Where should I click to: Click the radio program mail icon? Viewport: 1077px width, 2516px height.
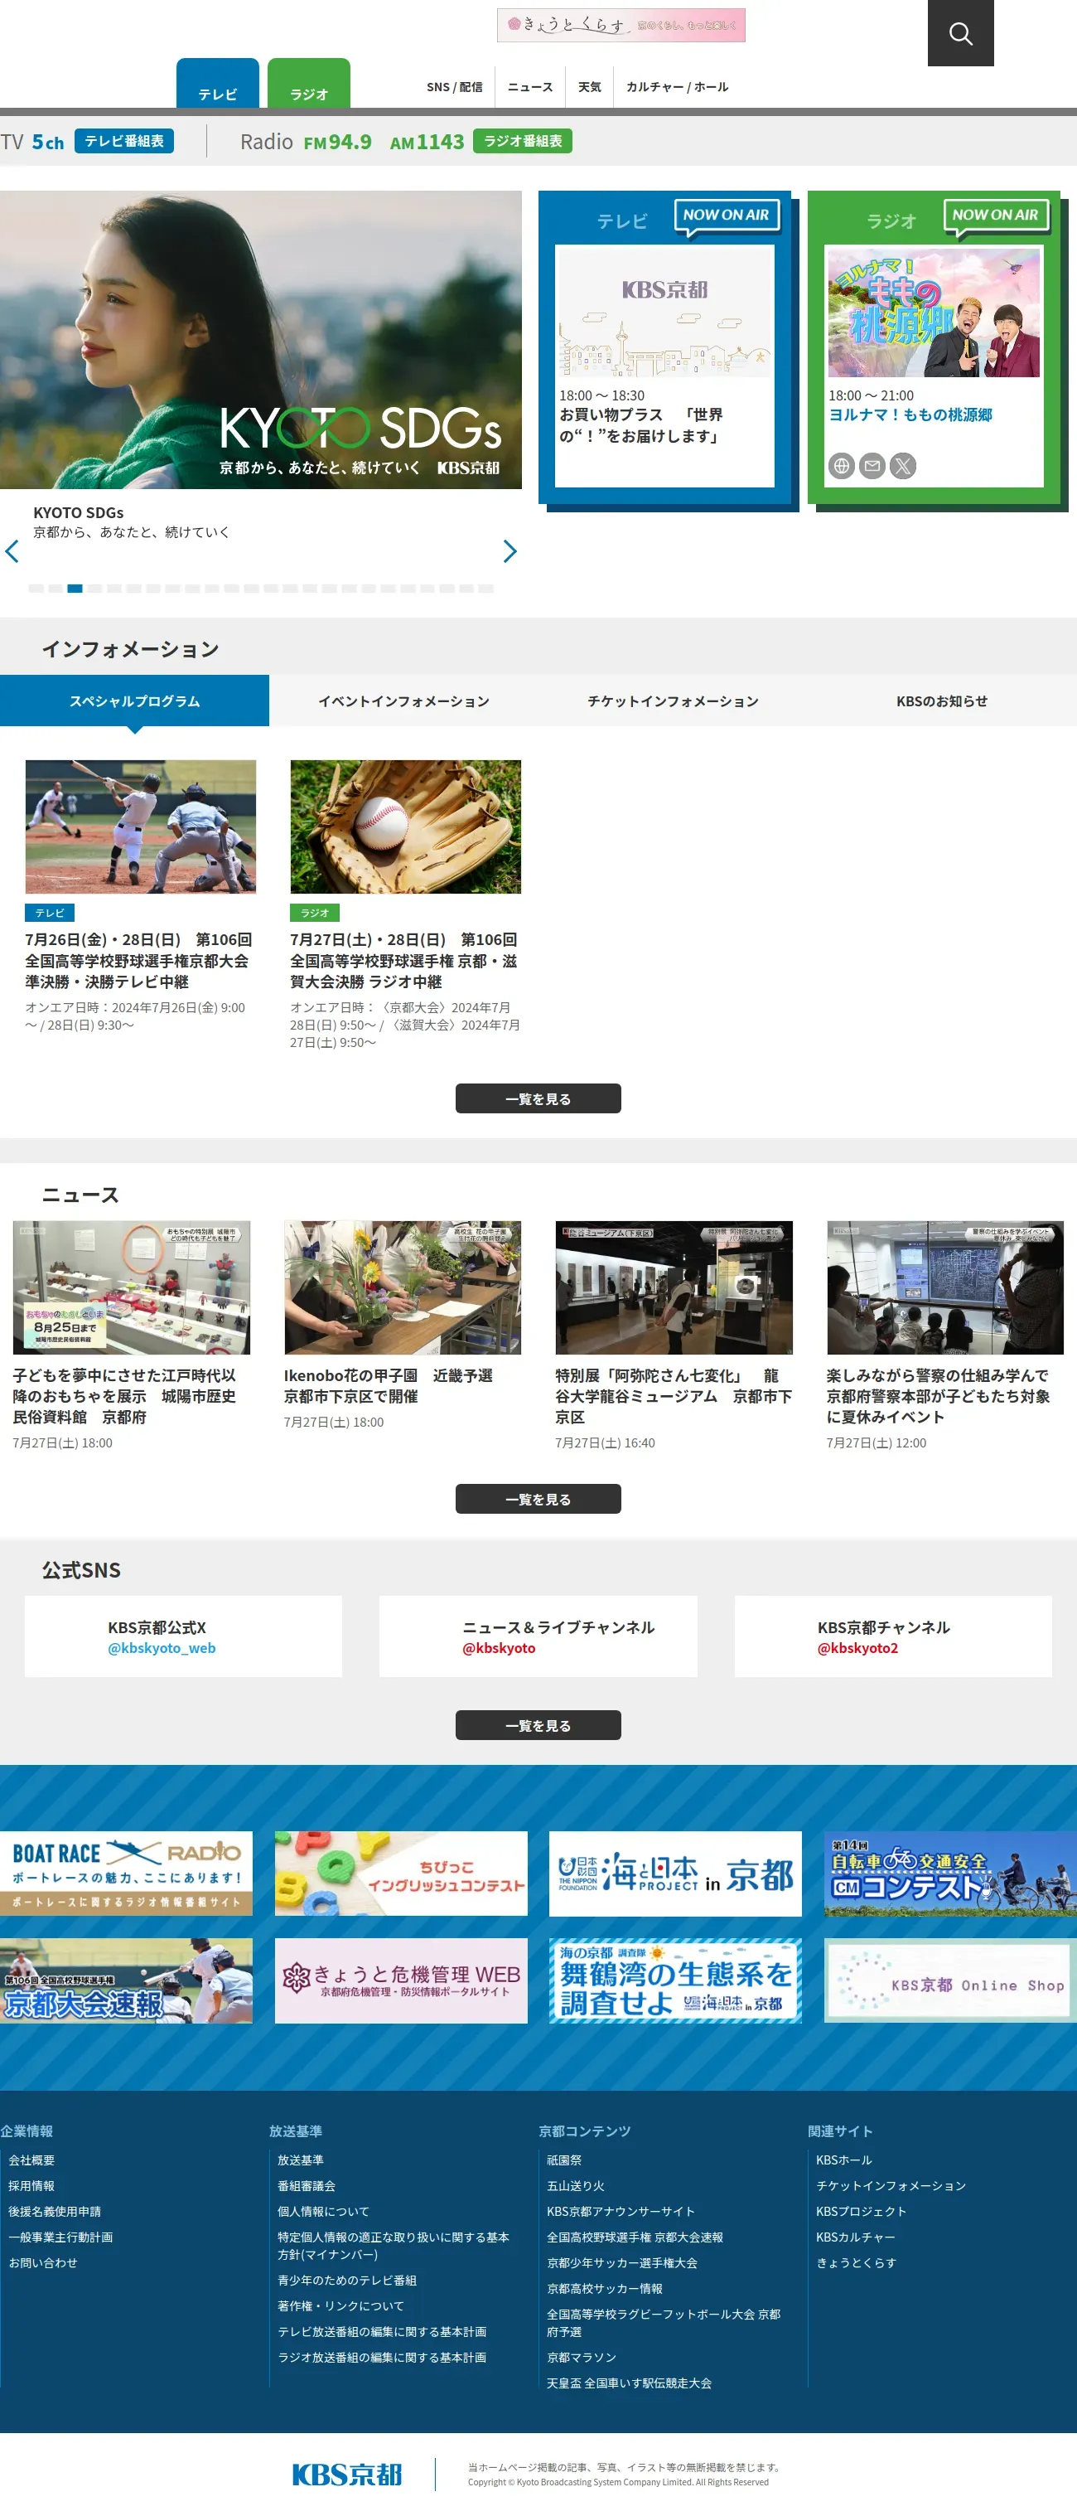pyautogui.click(x=872, y=466)
